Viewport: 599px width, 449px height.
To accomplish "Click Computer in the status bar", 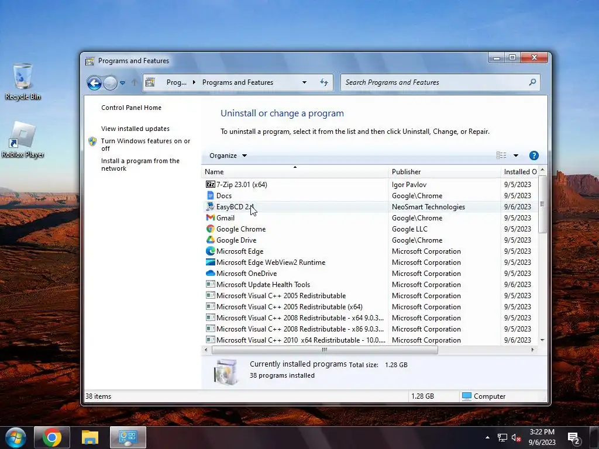I will pos(484,396).
